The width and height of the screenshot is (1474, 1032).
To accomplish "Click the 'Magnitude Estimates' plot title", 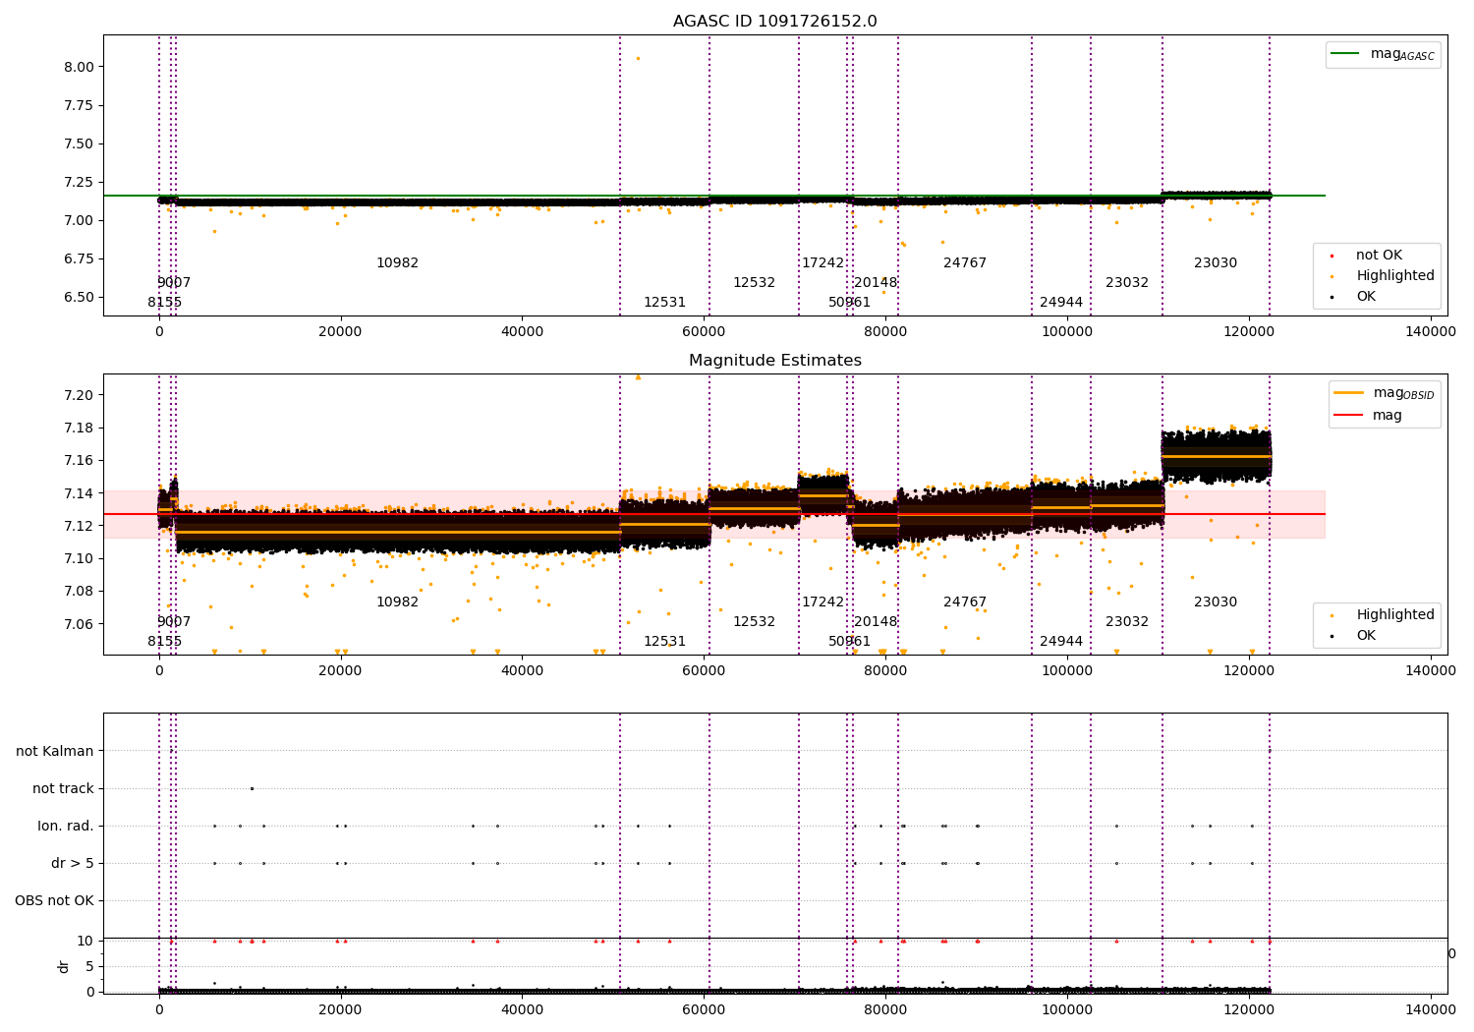I will [x=774, y=361].
